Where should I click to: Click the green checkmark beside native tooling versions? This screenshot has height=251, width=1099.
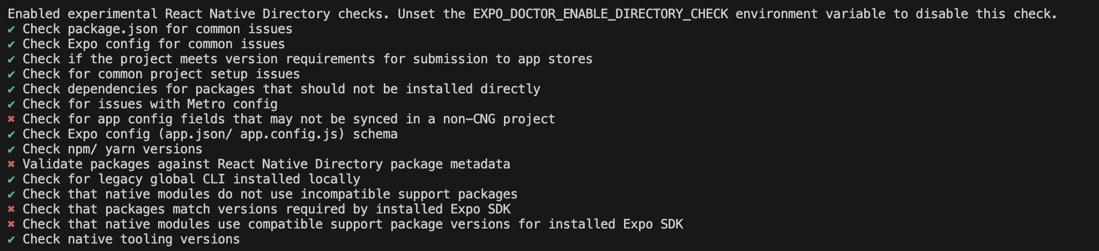(11, 239)
